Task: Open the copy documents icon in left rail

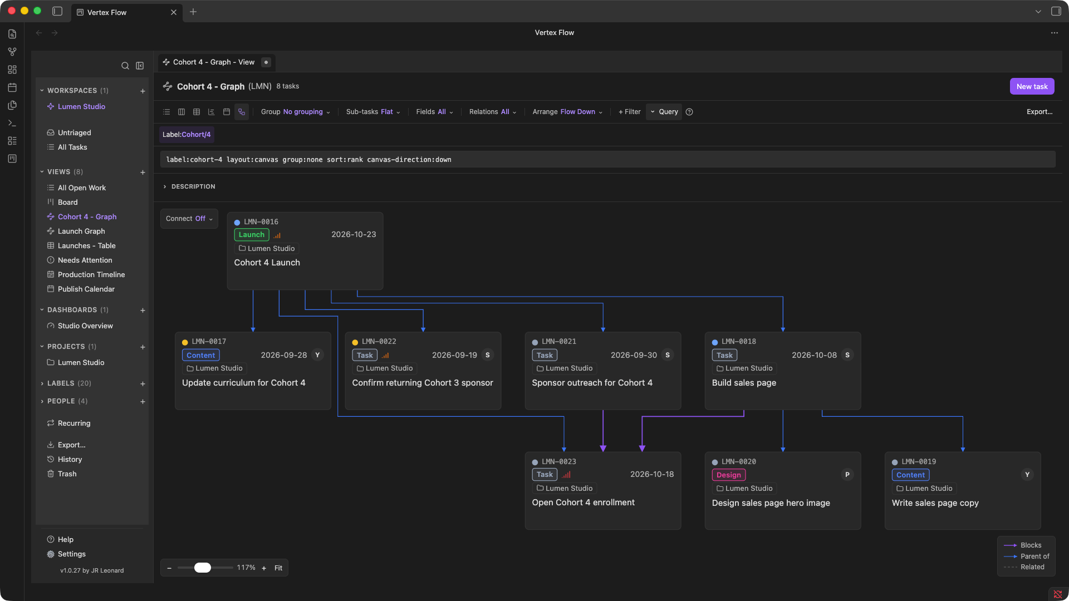Action: click(12, 105)
